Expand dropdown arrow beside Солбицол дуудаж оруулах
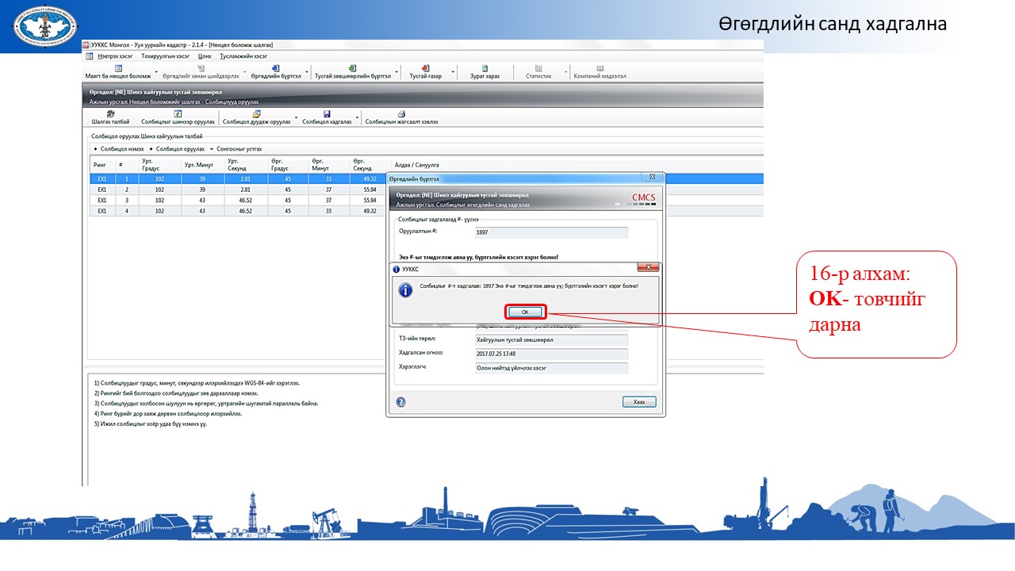1015x571 pixels. pyautogui.click(x=296, y=118)
